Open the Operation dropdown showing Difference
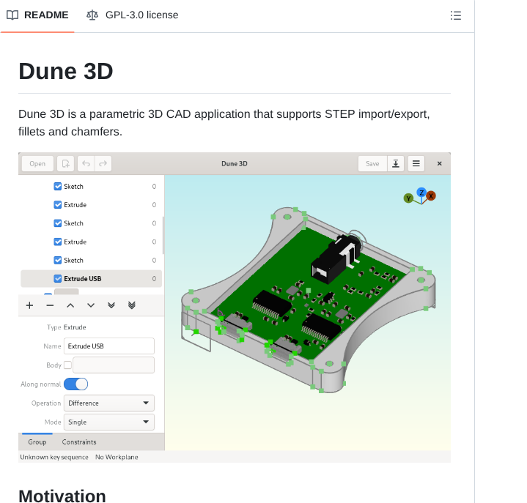This screenshot has height=503, width=527. point(109,403)
